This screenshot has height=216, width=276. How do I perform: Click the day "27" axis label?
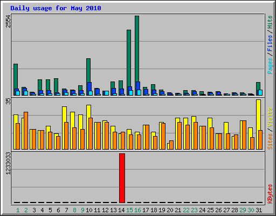pos(226,210)
